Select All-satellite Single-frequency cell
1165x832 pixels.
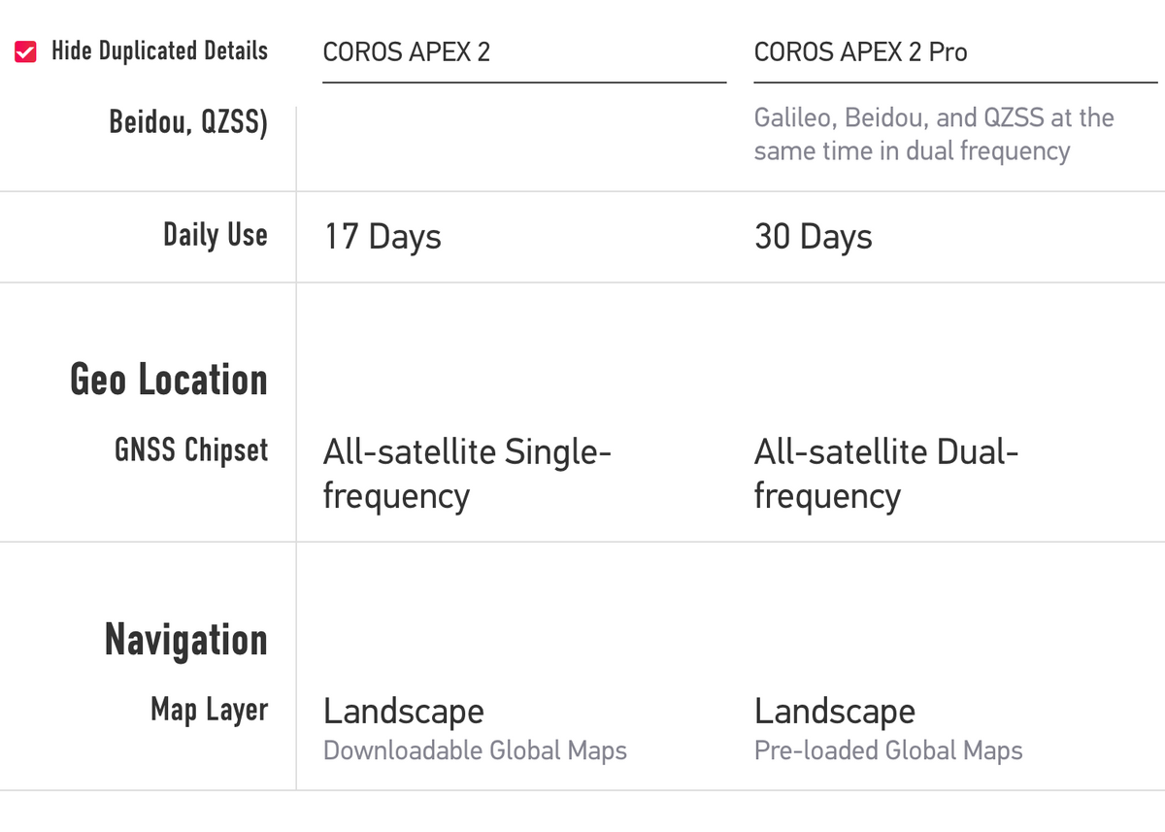pos(467,473)
